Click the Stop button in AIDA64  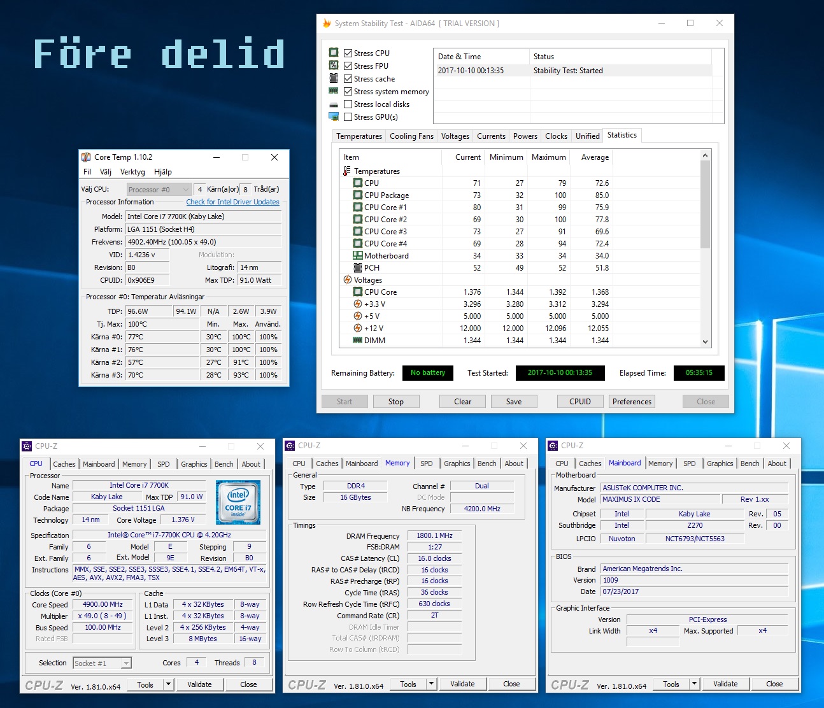[396, 402]
